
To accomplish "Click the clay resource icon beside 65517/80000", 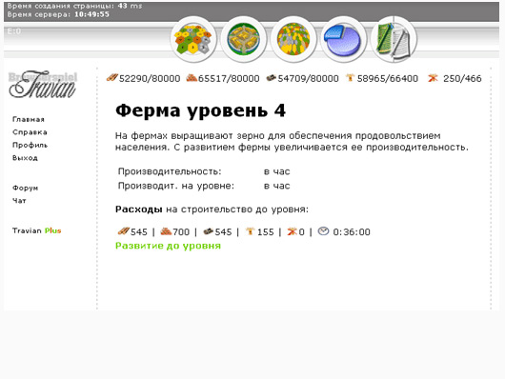I will [192, 77].
